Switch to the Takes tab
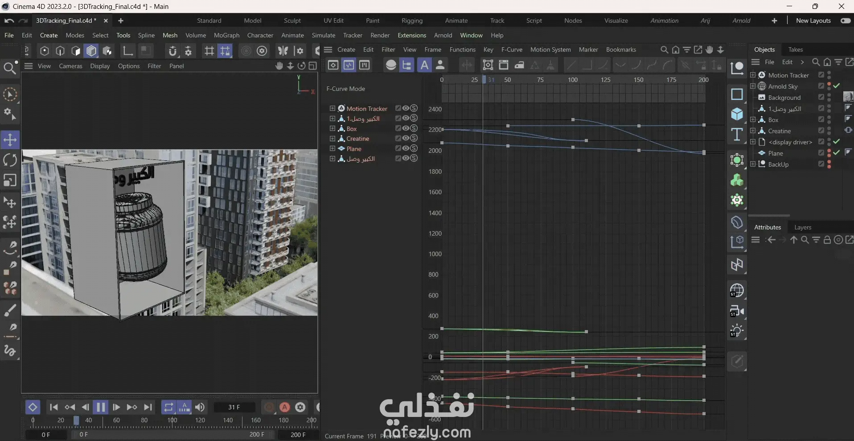Viewport: 854px width, 441px height. pyautogui.click(x=796, y=49)
